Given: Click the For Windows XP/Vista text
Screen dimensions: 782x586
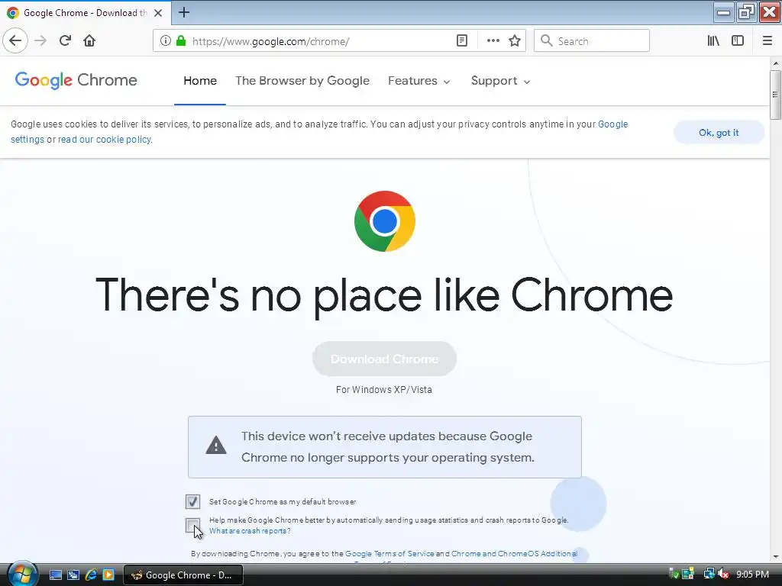Looking at the screenshot, I should pyautogui.click(x=384, y=390).
